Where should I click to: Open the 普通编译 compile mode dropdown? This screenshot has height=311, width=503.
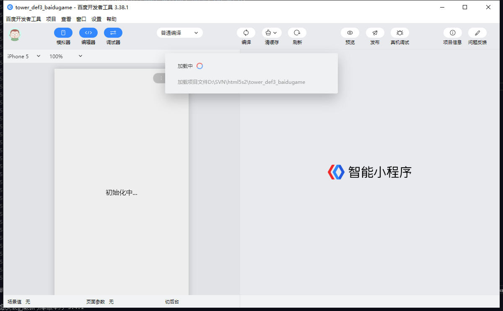[x=180, y=33]
